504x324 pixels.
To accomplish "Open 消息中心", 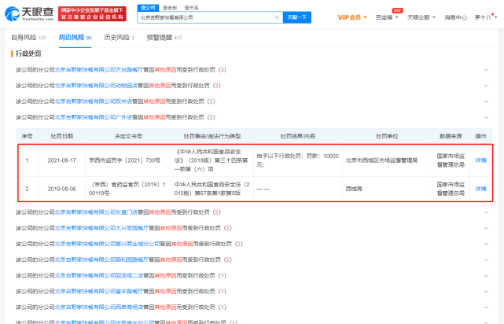I will tap(455, 17).
